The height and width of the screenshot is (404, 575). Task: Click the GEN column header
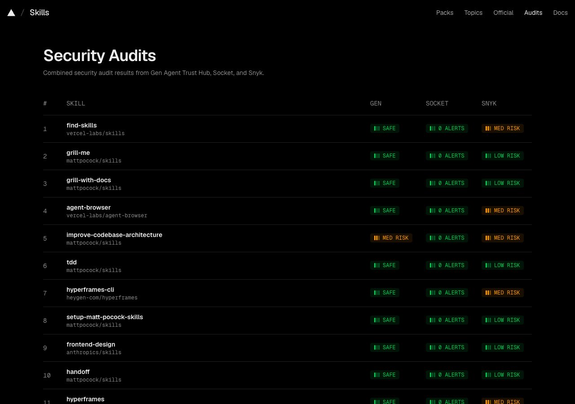376,104
